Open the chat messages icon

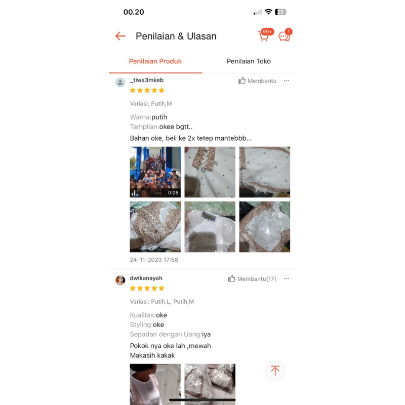click(285, 35)
